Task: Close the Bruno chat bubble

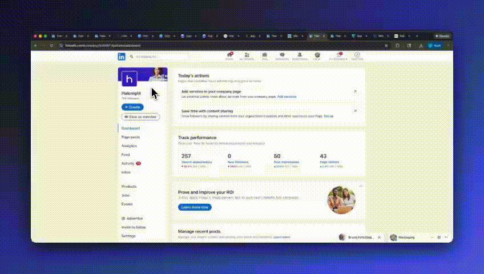Action: [x=379, y=237]
